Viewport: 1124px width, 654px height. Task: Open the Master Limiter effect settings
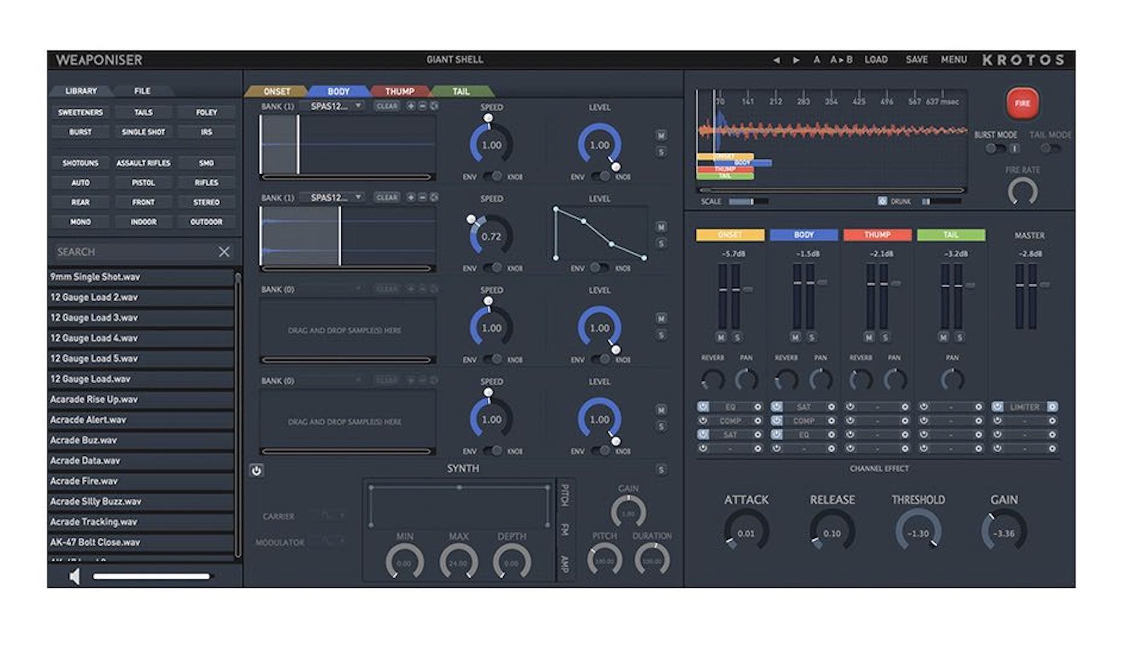click(1052, 407)
